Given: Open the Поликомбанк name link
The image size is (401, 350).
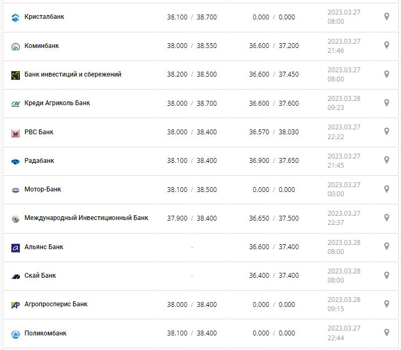Looking at the screenshot, I should [x=46, y=333].
